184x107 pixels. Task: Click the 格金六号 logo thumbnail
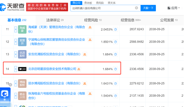pos(22,96)
